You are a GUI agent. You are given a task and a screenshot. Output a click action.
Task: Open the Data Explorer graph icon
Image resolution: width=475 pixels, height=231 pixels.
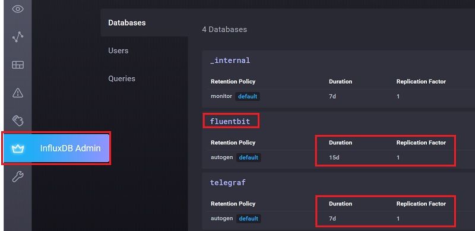18,37
